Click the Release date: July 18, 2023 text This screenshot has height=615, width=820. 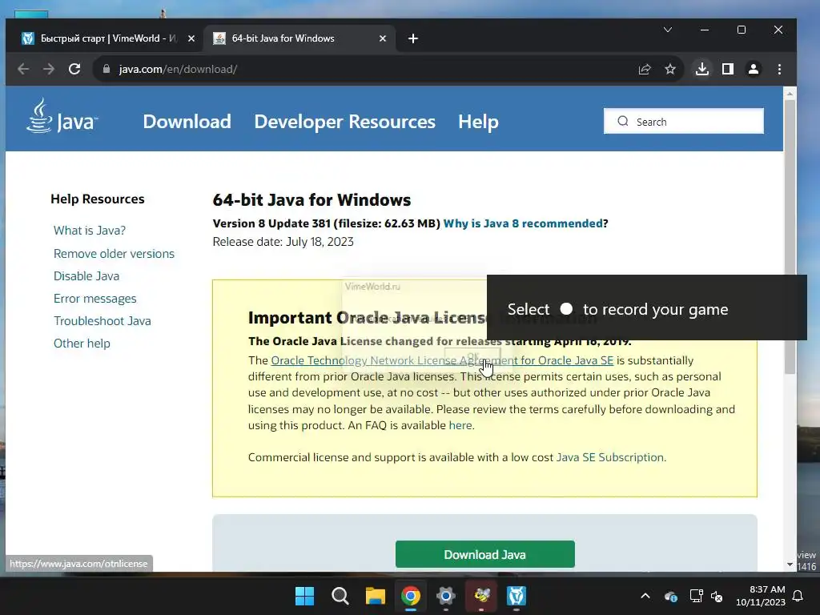283,242
